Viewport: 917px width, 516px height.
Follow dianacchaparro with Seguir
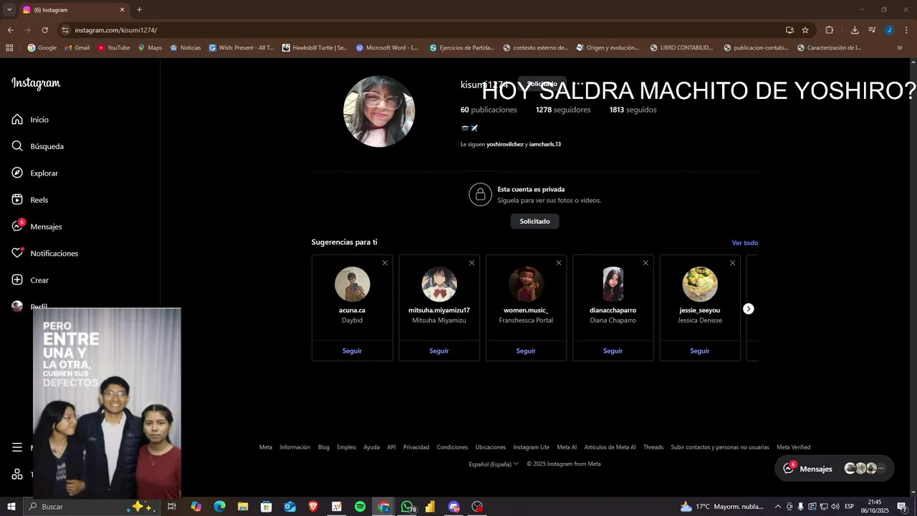click(x=613, y=351)
